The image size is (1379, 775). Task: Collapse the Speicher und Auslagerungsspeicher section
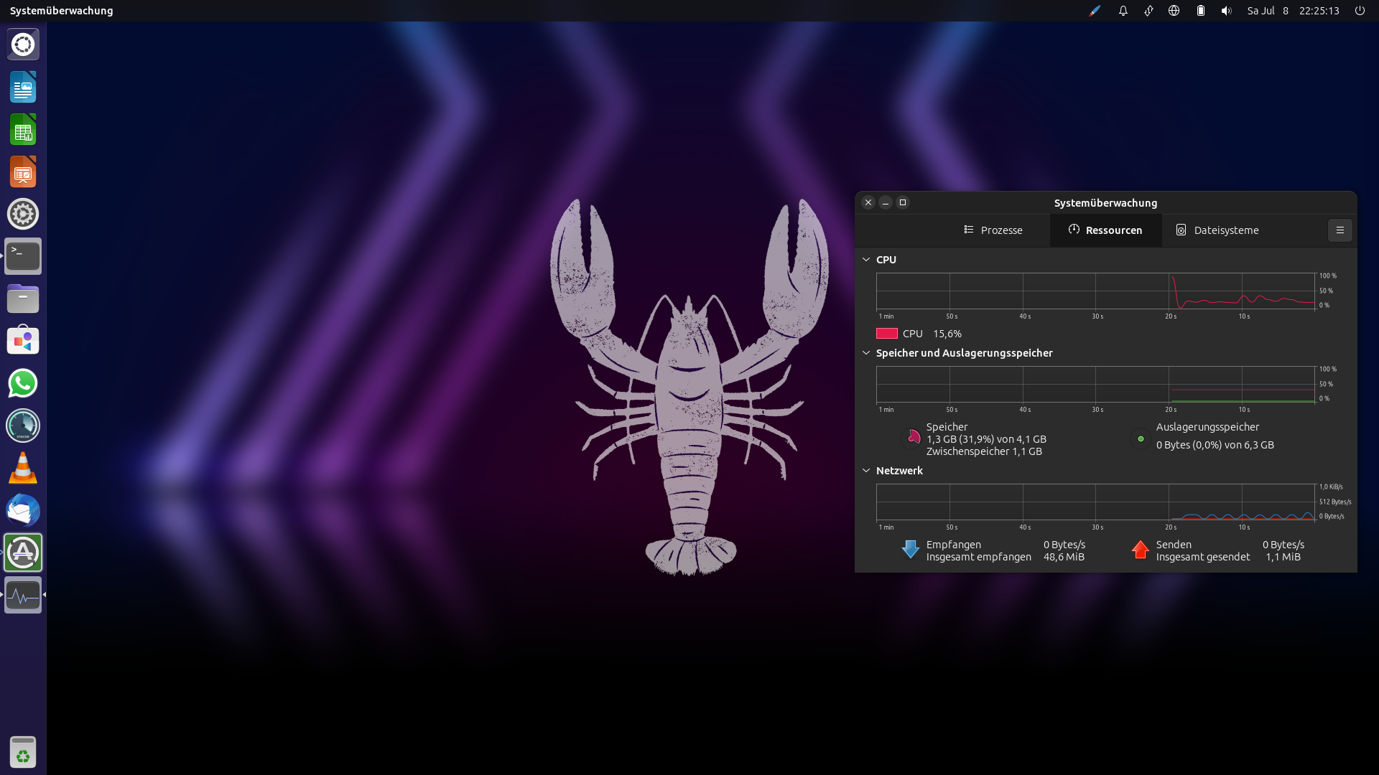866,353
